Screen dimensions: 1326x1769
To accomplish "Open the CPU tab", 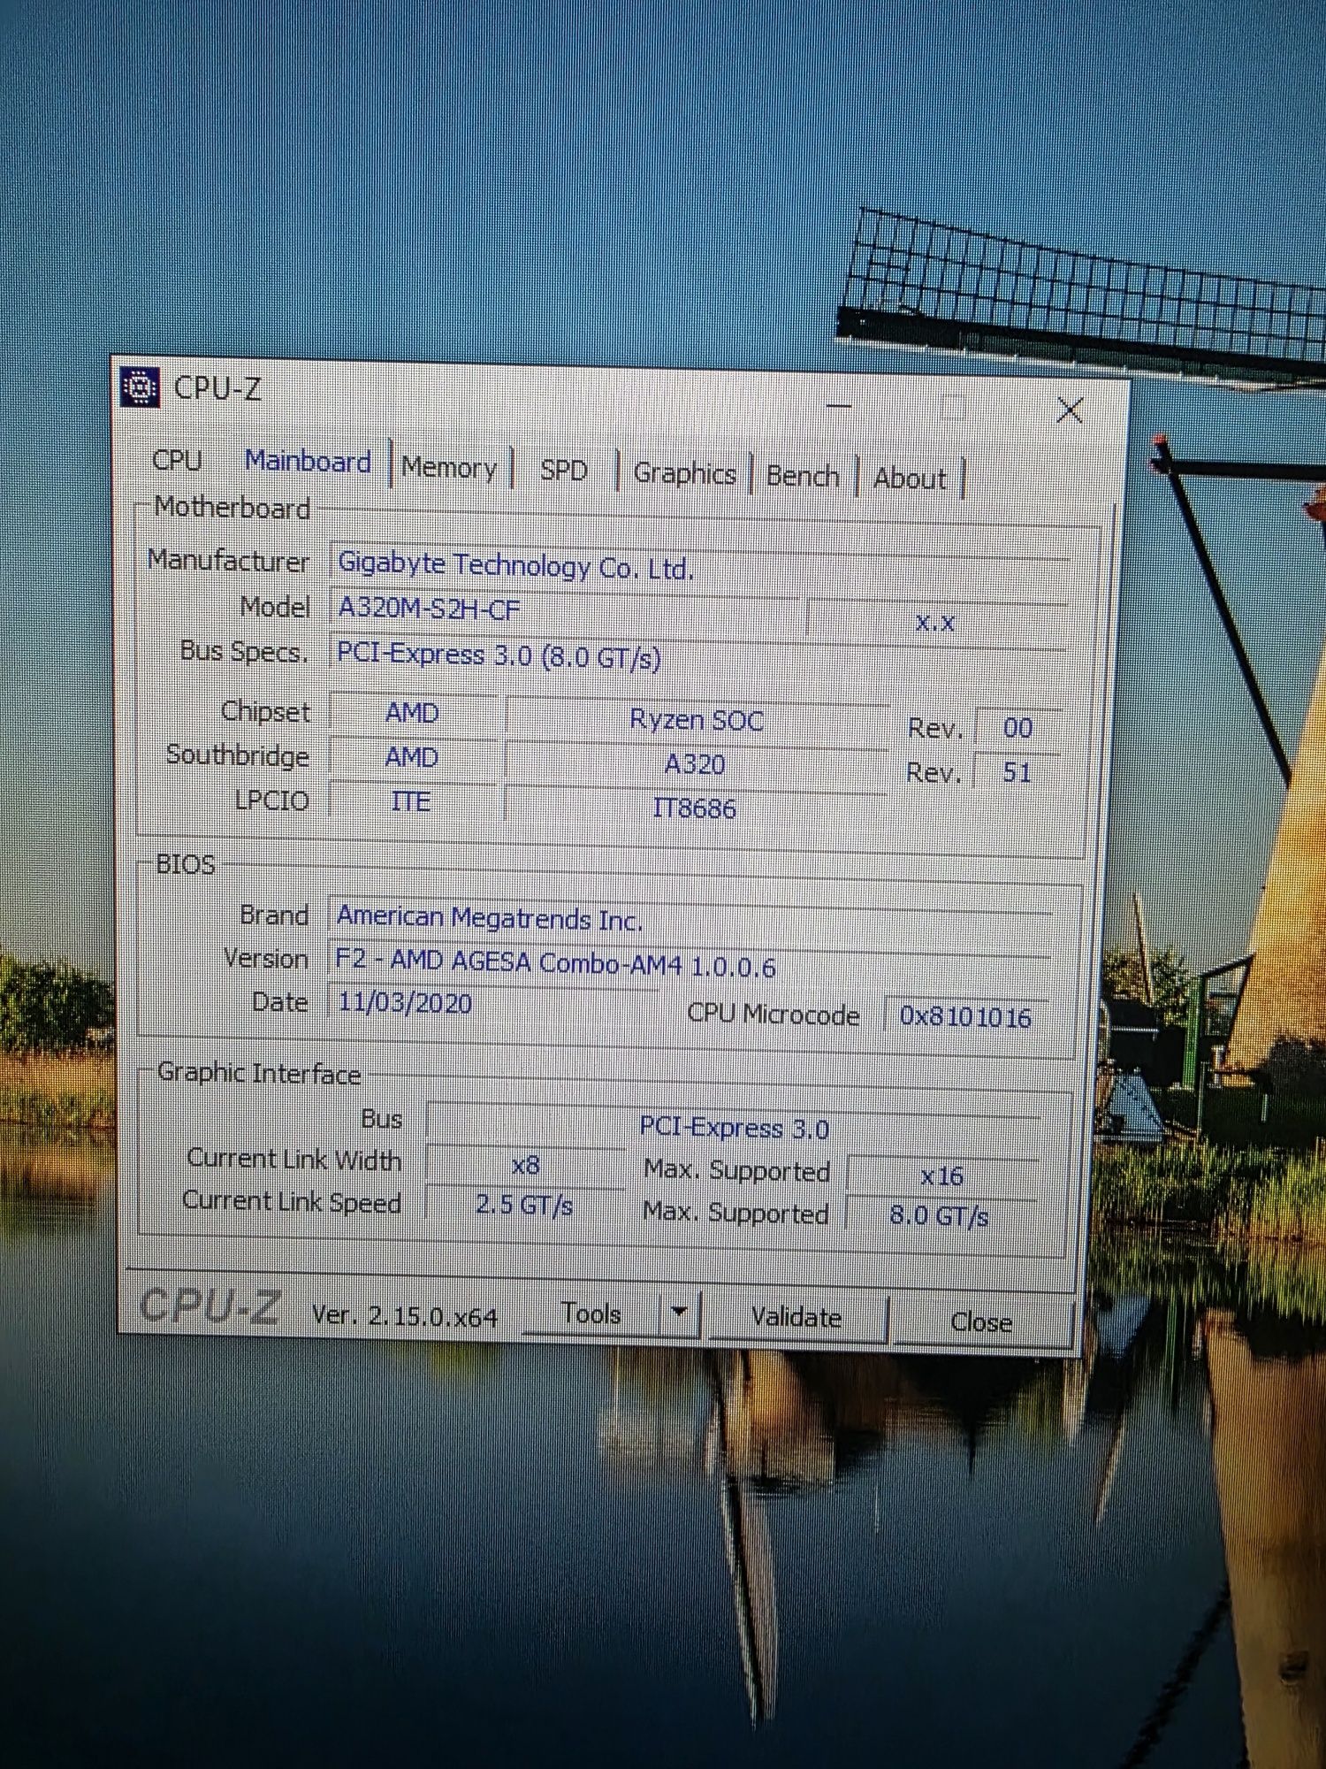I will coord(177,460).
